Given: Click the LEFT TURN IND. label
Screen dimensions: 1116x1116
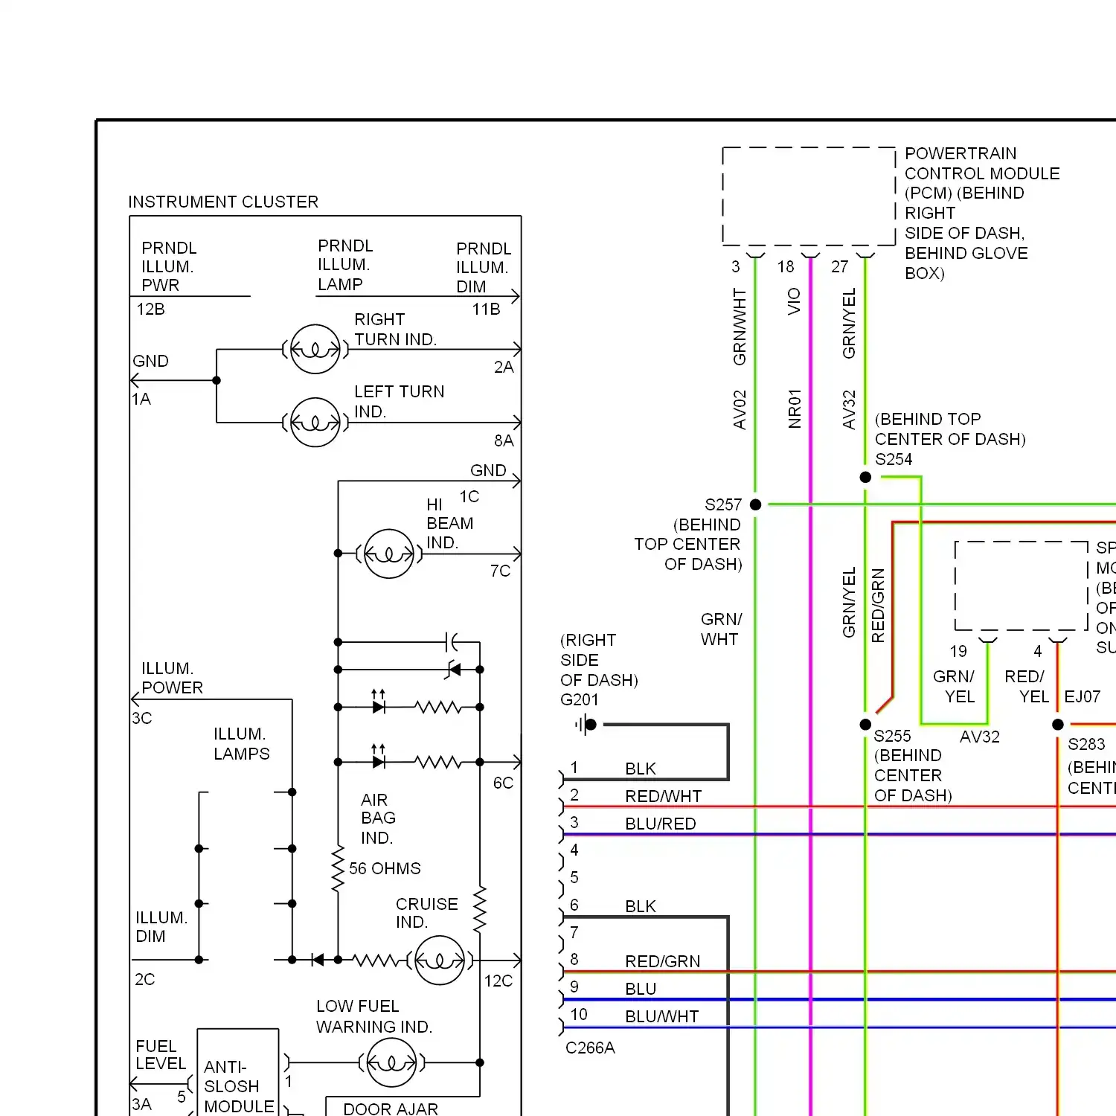Looking at the screenshot, I should coord(399,401).
